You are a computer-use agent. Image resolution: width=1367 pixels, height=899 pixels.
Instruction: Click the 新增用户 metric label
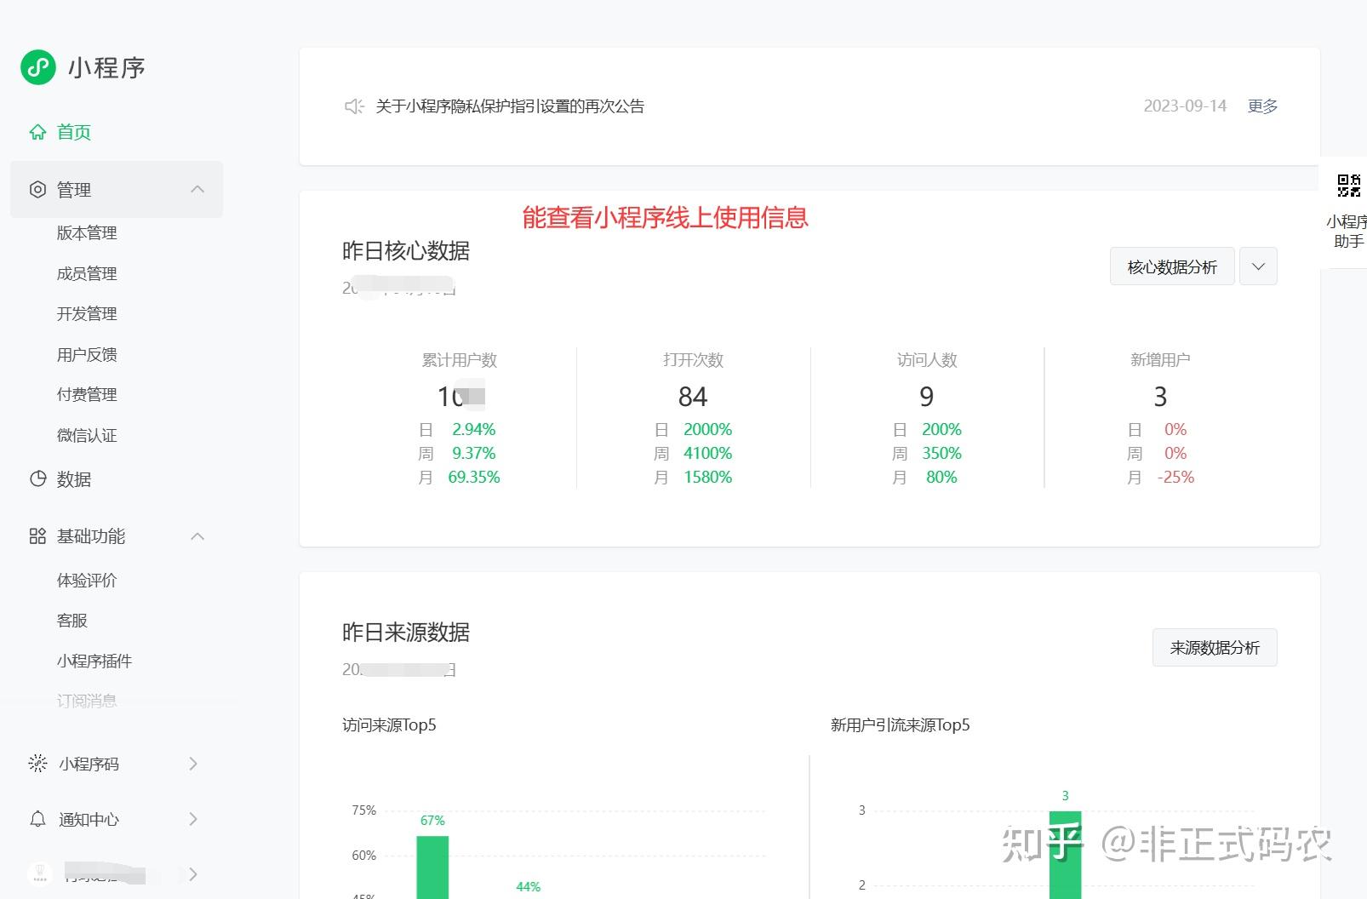point(1160,360)
